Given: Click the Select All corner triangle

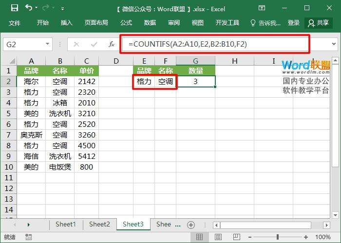Looking at the screenshot, I should click(x=12, y=61).
